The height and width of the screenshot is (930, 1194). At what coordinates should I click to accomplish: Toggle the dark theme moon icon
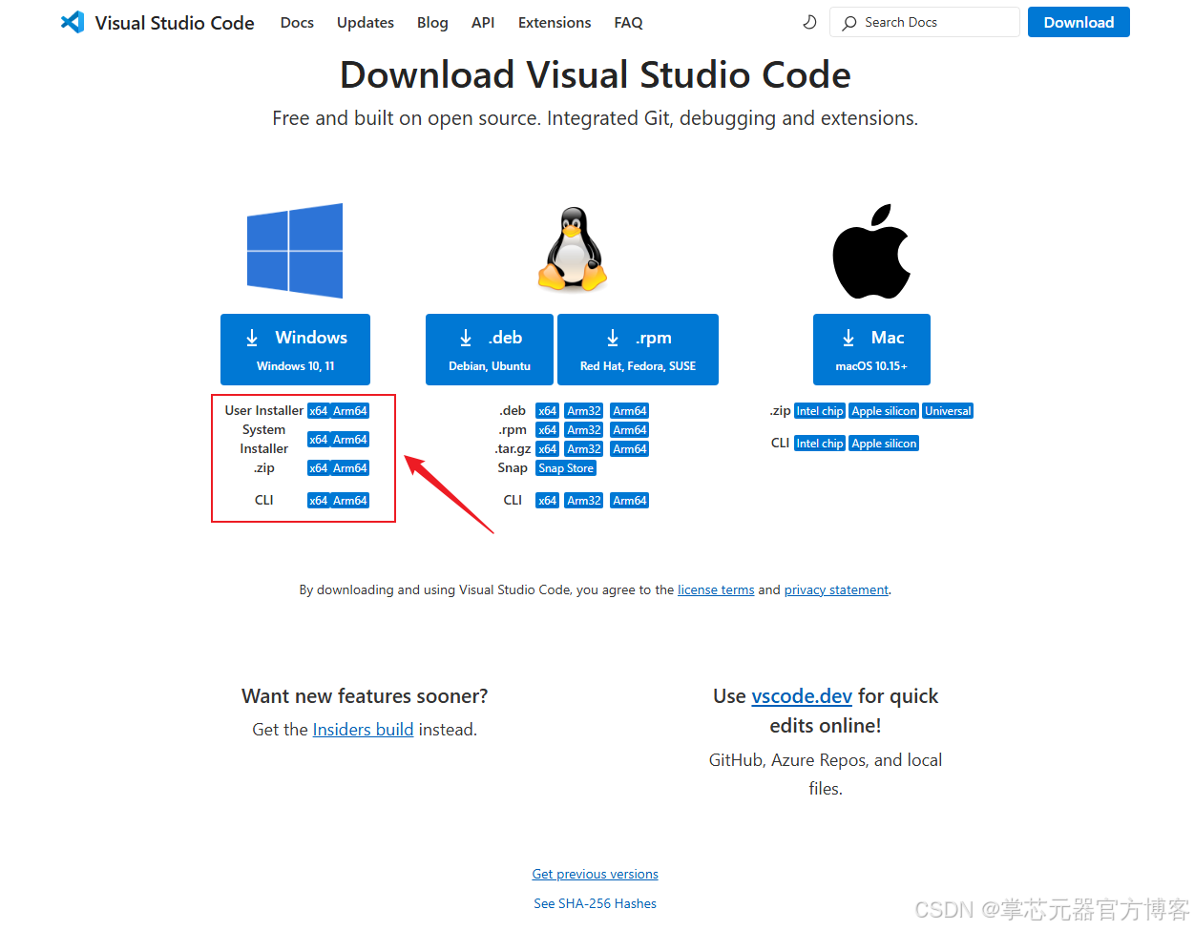809,22
